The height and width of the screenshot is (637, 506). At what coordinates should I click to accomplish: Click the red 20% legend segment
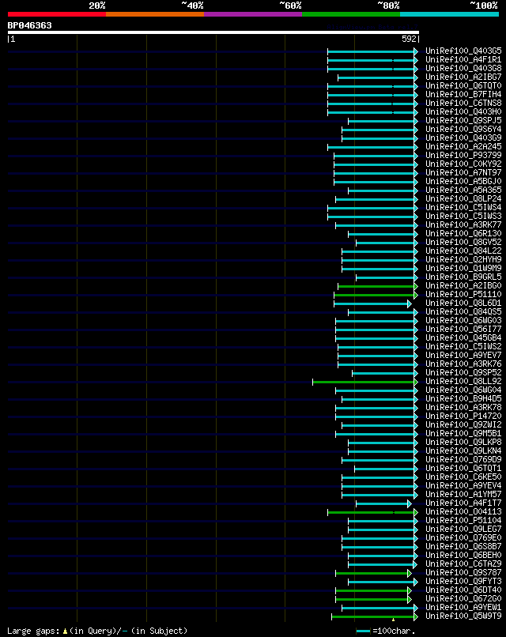56,14
